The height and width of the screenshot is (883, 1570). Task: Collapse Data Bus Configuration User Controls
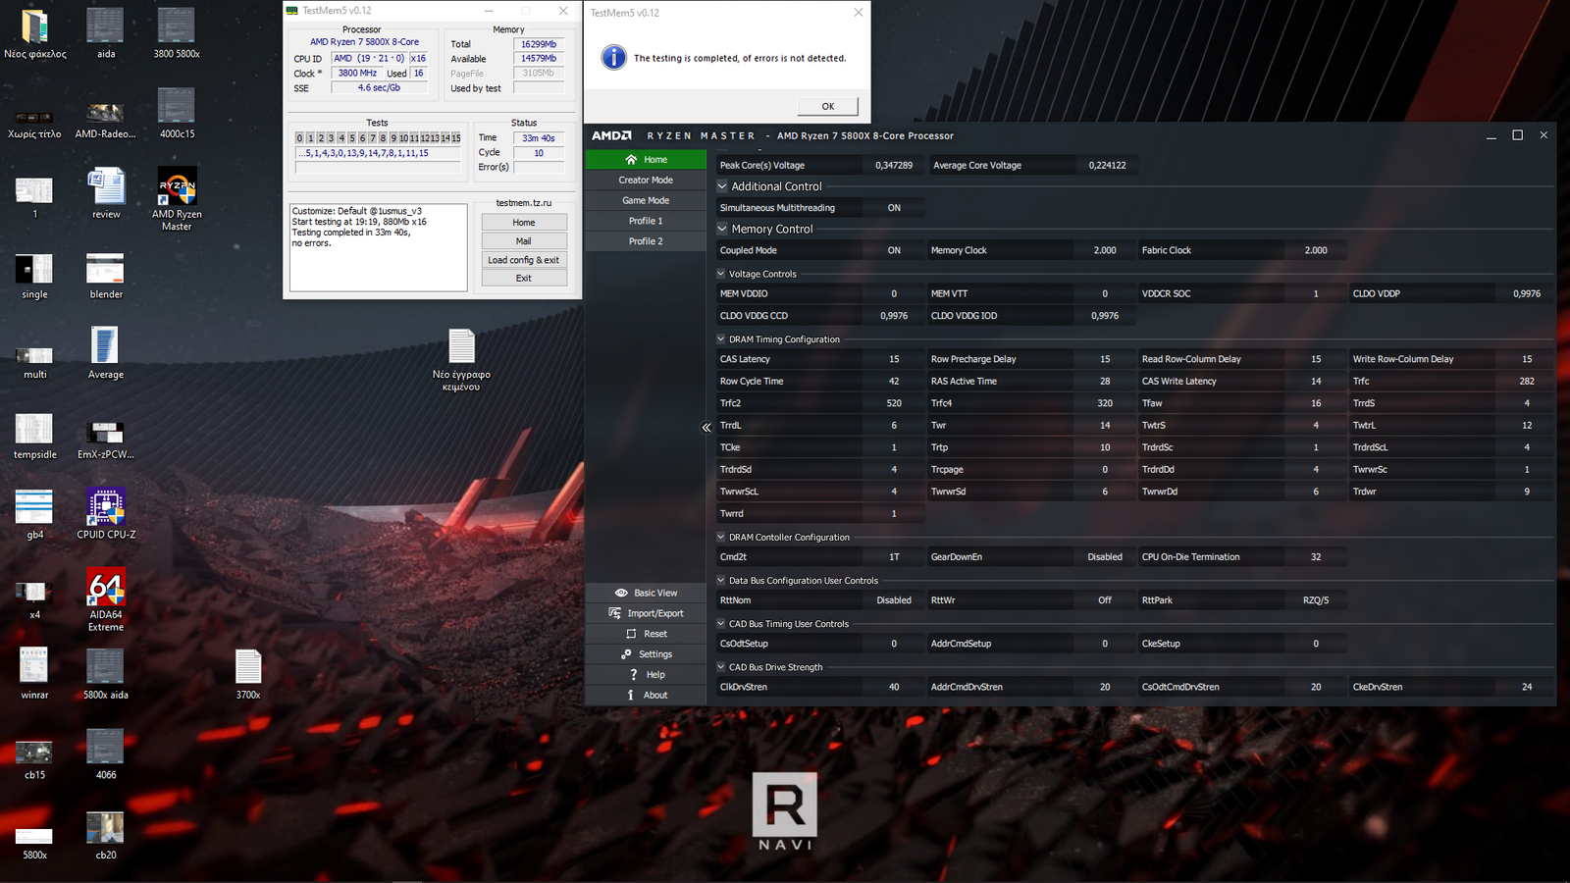click(x=721, y=580)
